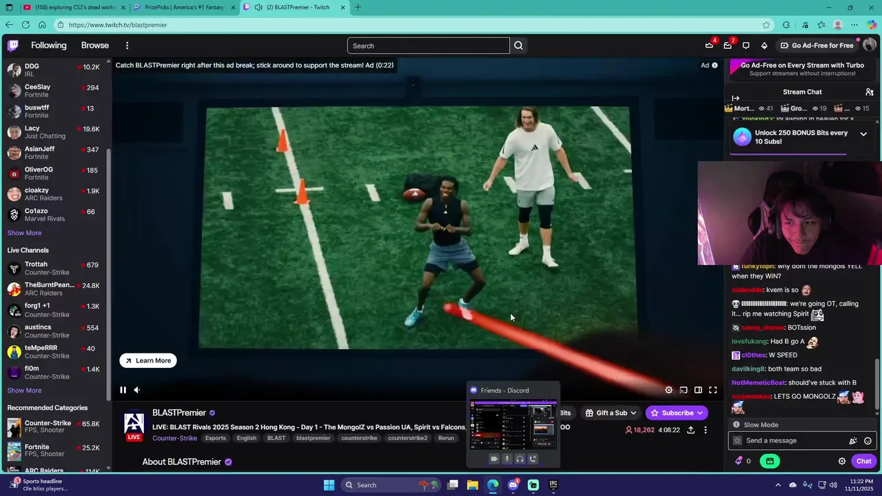Image resolution: width=882 pixels, height=496 pixels.
Task: Open the BLASTPremier channel name link
Action: coord(179,413)
